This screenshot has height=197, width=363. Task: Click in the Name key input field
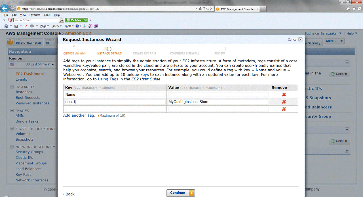[x=115, y=95]
